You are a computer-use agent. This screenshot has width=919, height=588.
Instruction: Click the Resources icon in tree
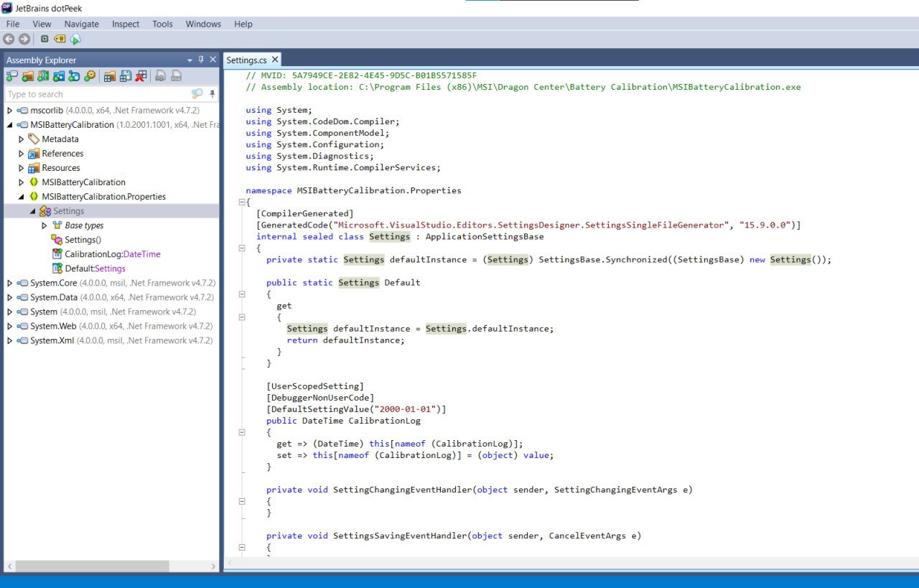pos(33,168)
